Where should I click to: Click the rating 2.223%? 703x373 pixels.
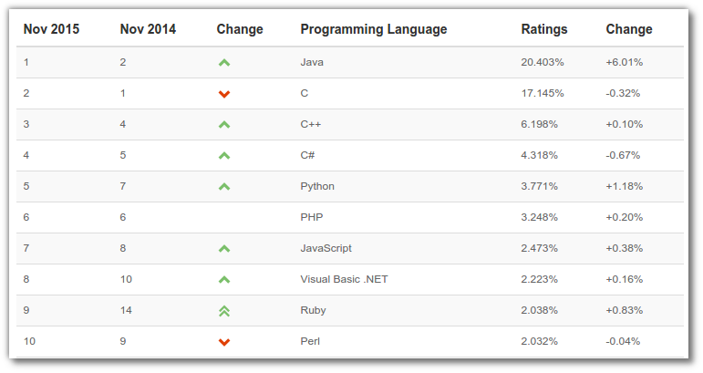(540, 279)
